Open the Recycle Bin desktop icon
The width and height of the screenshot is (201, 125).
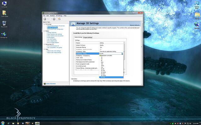point(4,23)
